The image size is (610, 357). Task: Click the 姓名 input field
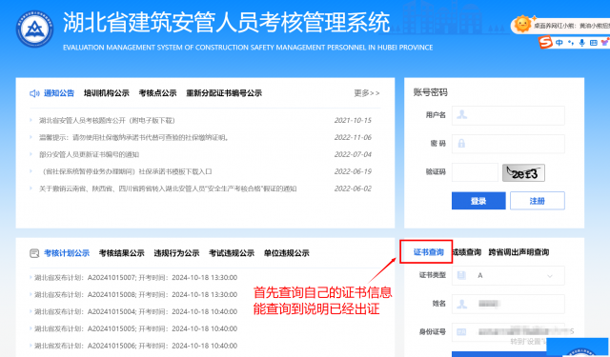point(508,305)
